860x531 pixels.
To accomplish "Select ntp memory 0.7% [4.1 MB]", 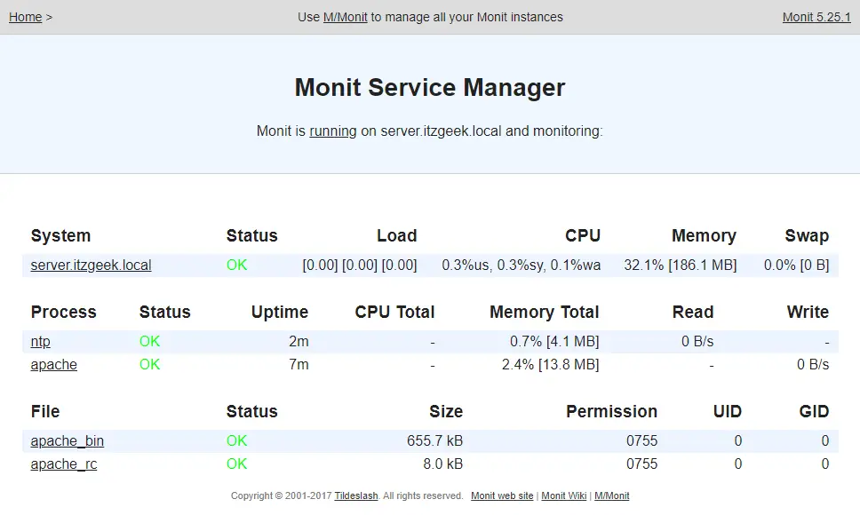I will click(554, 341).
